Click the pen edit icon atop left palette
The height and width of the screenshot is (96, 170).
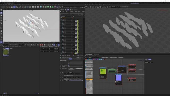(x=1, y=10)
